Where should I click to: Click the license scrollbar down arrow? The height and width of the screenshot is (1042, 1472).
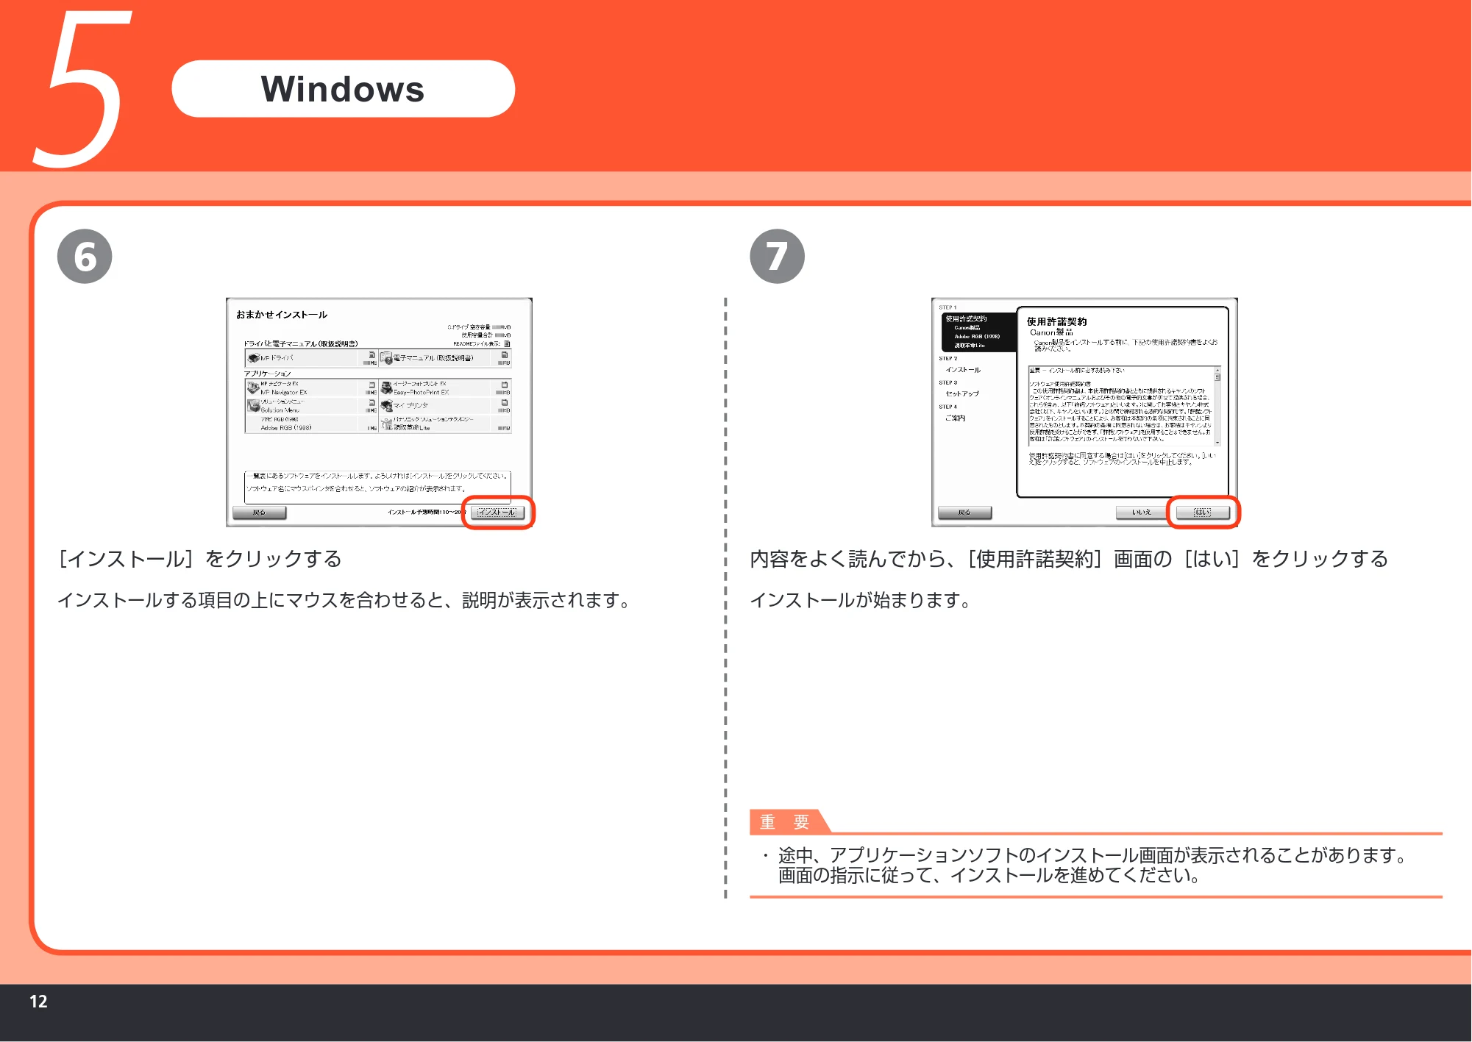(1217, 443)
